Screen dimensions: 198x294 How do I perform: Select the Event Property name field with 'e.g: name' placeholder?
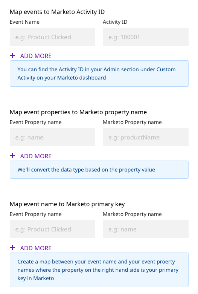point(52,137)
